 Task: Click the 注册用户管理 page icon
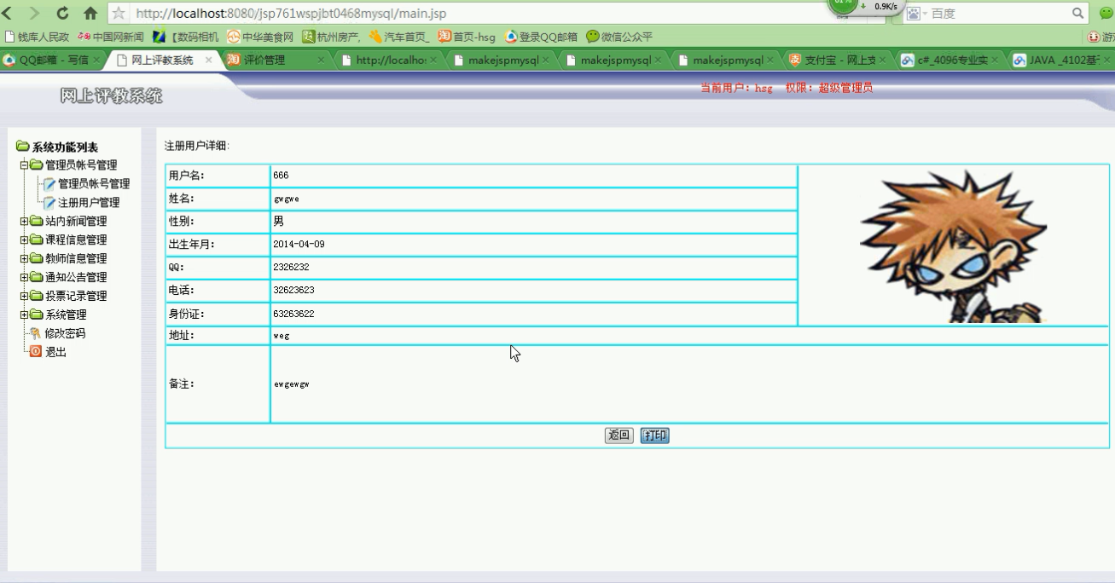pos(49,203)
